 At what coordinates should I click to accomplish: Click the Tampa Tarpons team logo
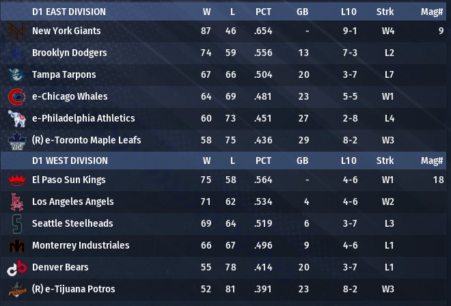tap(16, 75)
